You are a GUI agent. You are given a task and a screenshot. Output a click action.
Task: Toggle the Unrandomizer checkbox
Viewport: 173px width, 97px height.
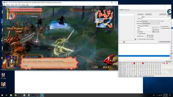161,26
